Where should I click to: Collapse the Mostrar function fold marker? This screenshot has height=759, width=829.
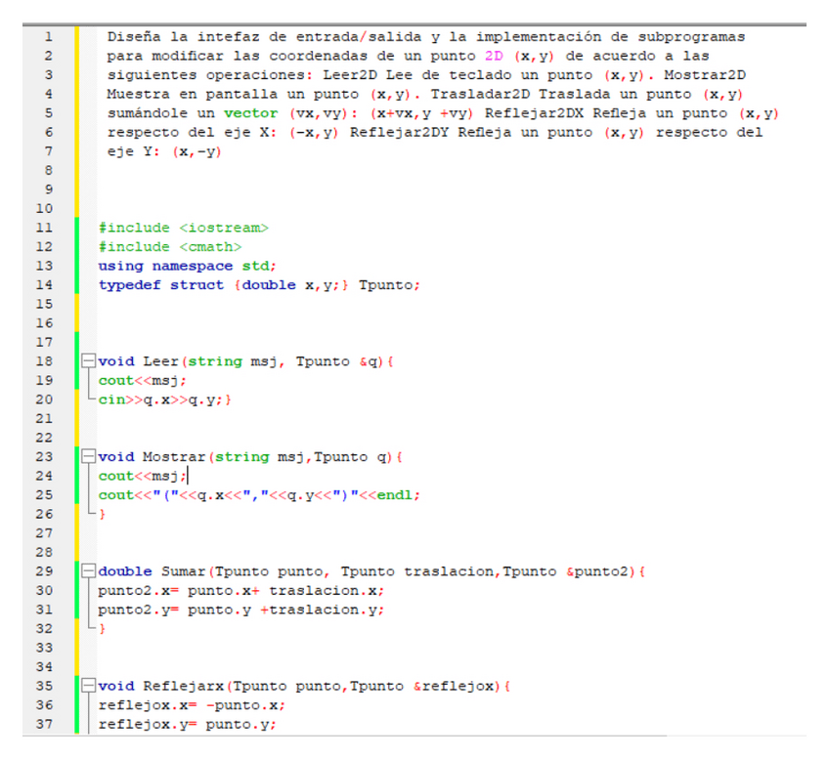coord(90,456)
